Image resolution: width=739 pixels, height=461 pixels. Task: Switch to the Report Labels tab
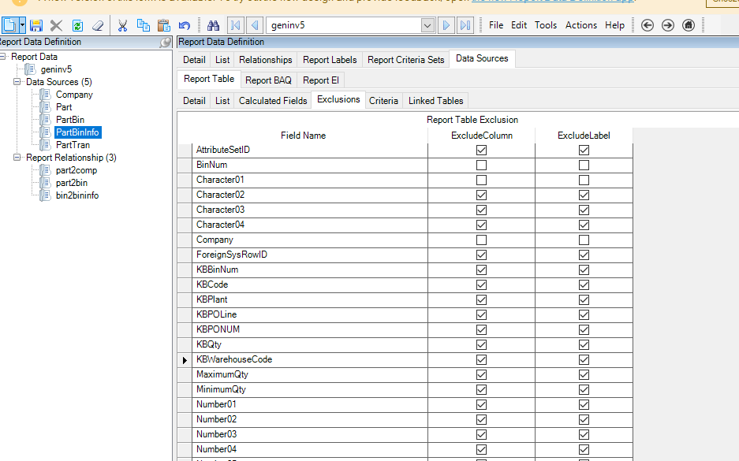pos(330,60)
